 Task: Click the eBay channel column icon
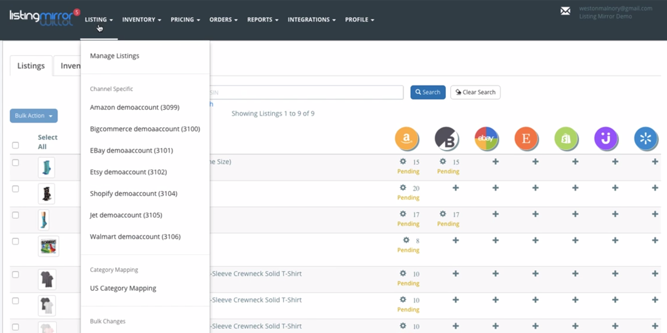tap(486, 138)
